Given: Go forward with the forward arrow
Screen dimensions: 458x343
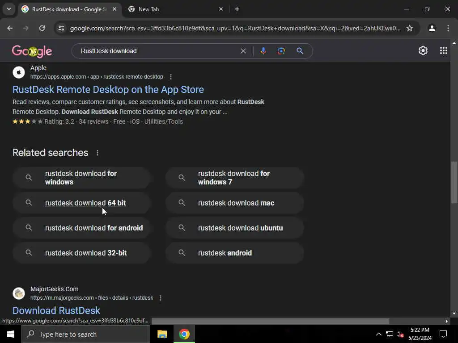Looking at the screenshot, I should click(x=26, y=28).
